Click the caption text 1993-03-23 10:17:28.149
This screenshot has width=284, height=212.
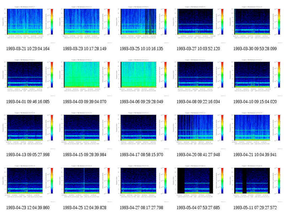click(84, 49)
